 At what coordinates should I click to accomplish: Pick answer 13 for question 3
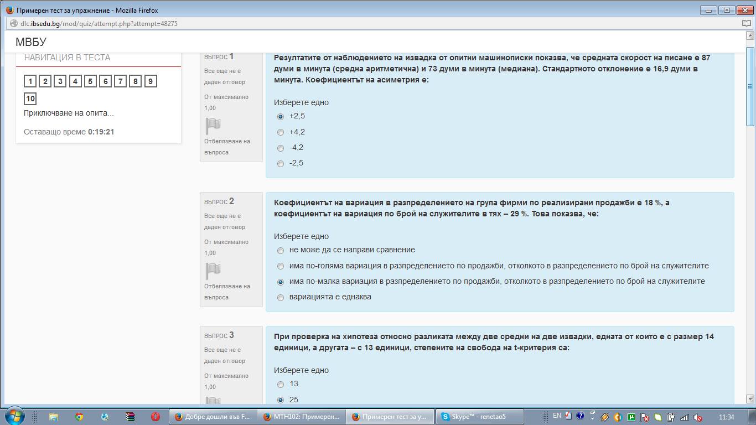(281, 384)
